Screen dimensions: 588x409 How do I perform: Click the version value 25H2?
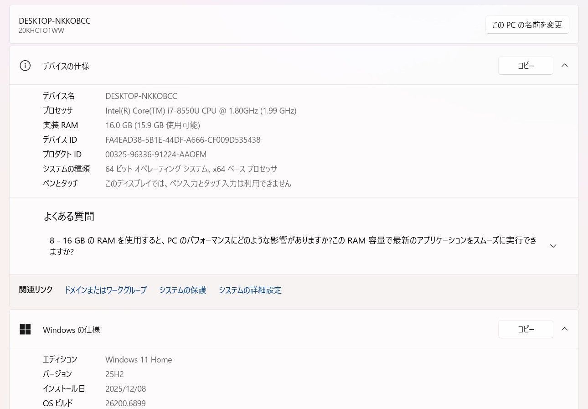point(114,374)
